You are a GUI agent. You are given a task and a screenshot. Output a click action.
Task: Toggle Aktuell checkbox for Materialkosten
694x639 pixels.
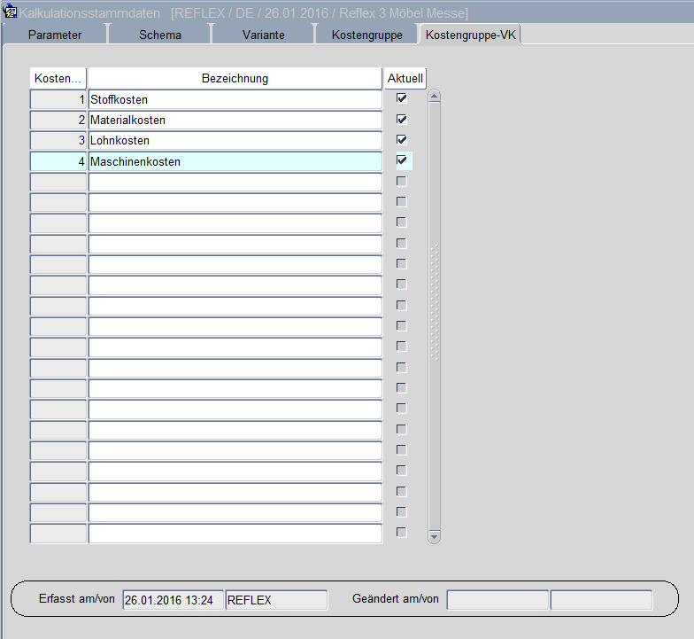click(402, 120)
